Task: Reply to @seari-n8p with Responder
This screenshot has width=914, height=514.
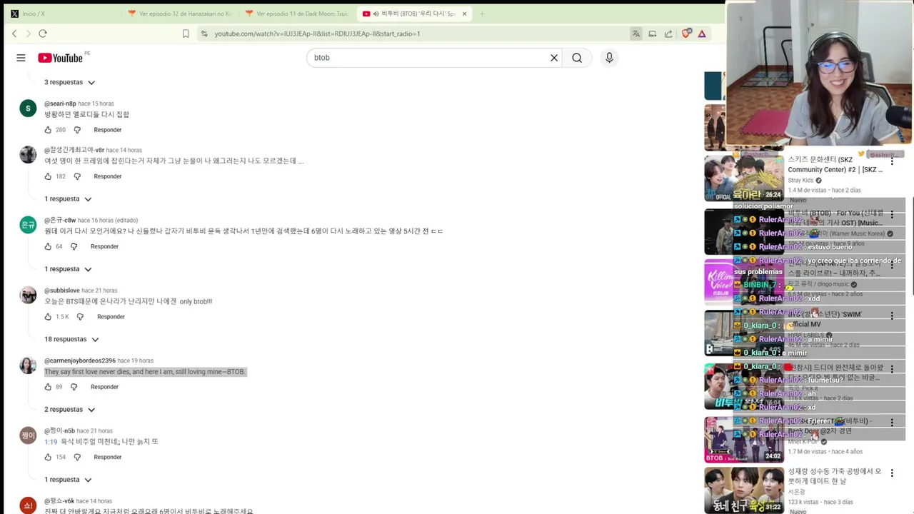Action: 108,130
